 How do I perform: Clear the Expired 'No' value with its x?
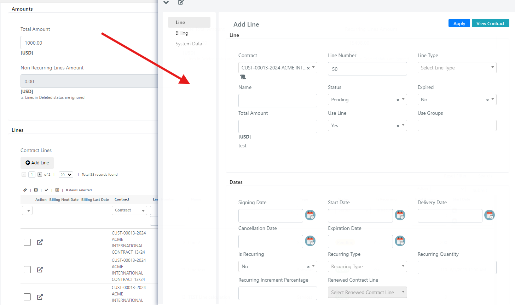tap(487, 100)
